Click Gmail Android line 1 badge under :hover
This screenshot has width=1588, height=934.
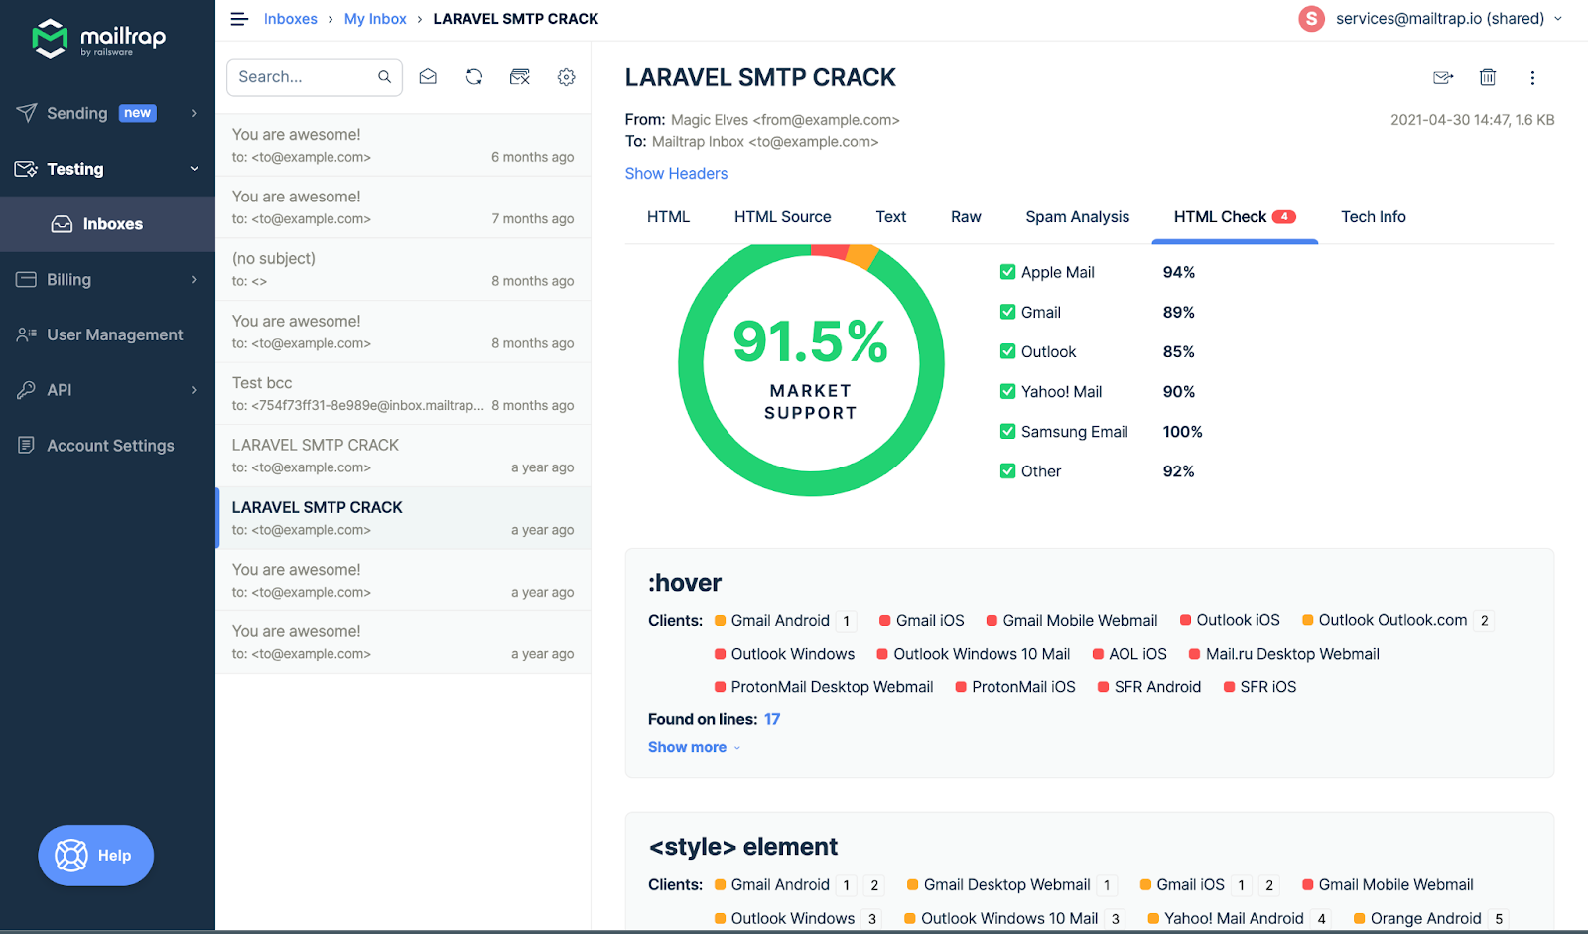pos(847,621)
